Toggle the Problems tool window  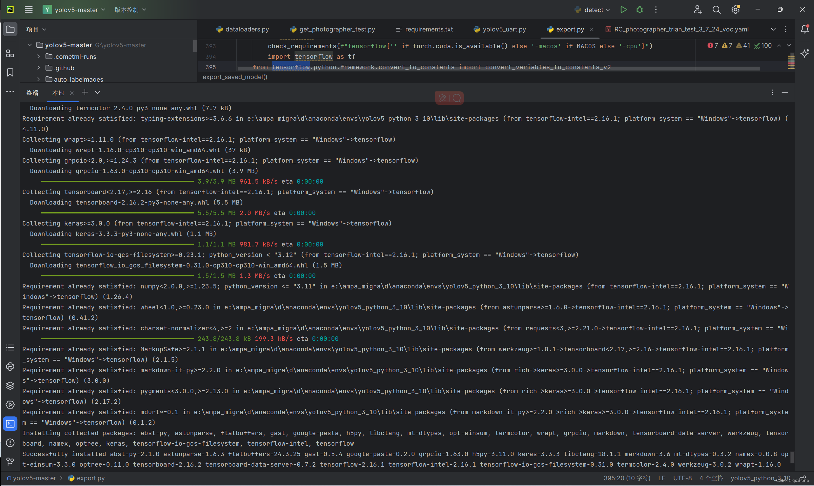[10, 443]
